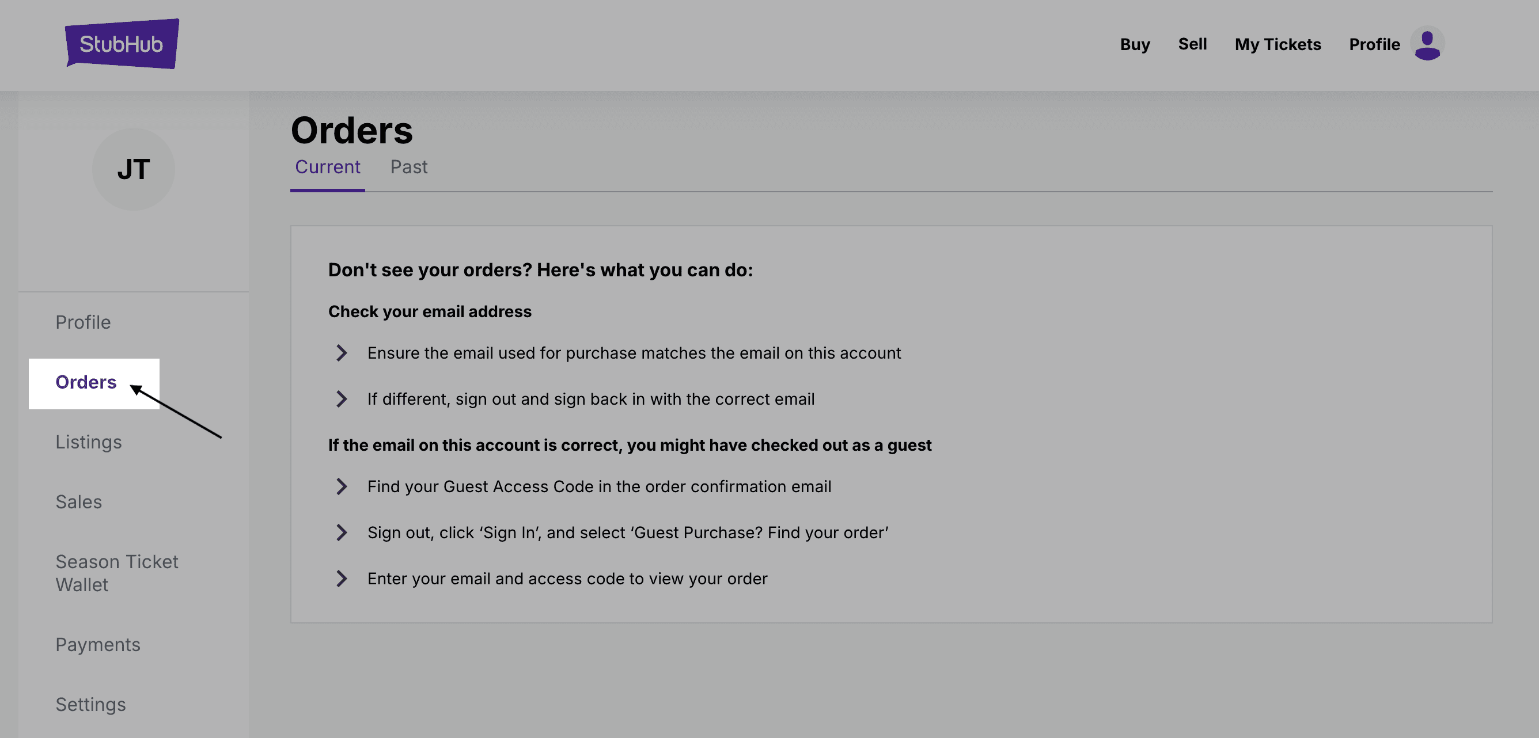Open Season Ticket Wallet in sidebar
The width and height of the screenshot is (1539, 738).
116,573
